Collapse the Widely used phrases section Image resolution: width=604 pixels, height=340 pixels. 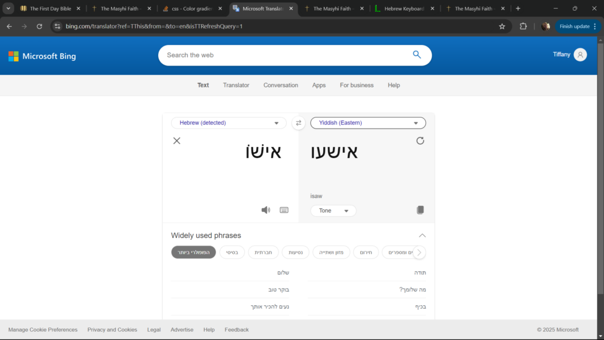422,236
